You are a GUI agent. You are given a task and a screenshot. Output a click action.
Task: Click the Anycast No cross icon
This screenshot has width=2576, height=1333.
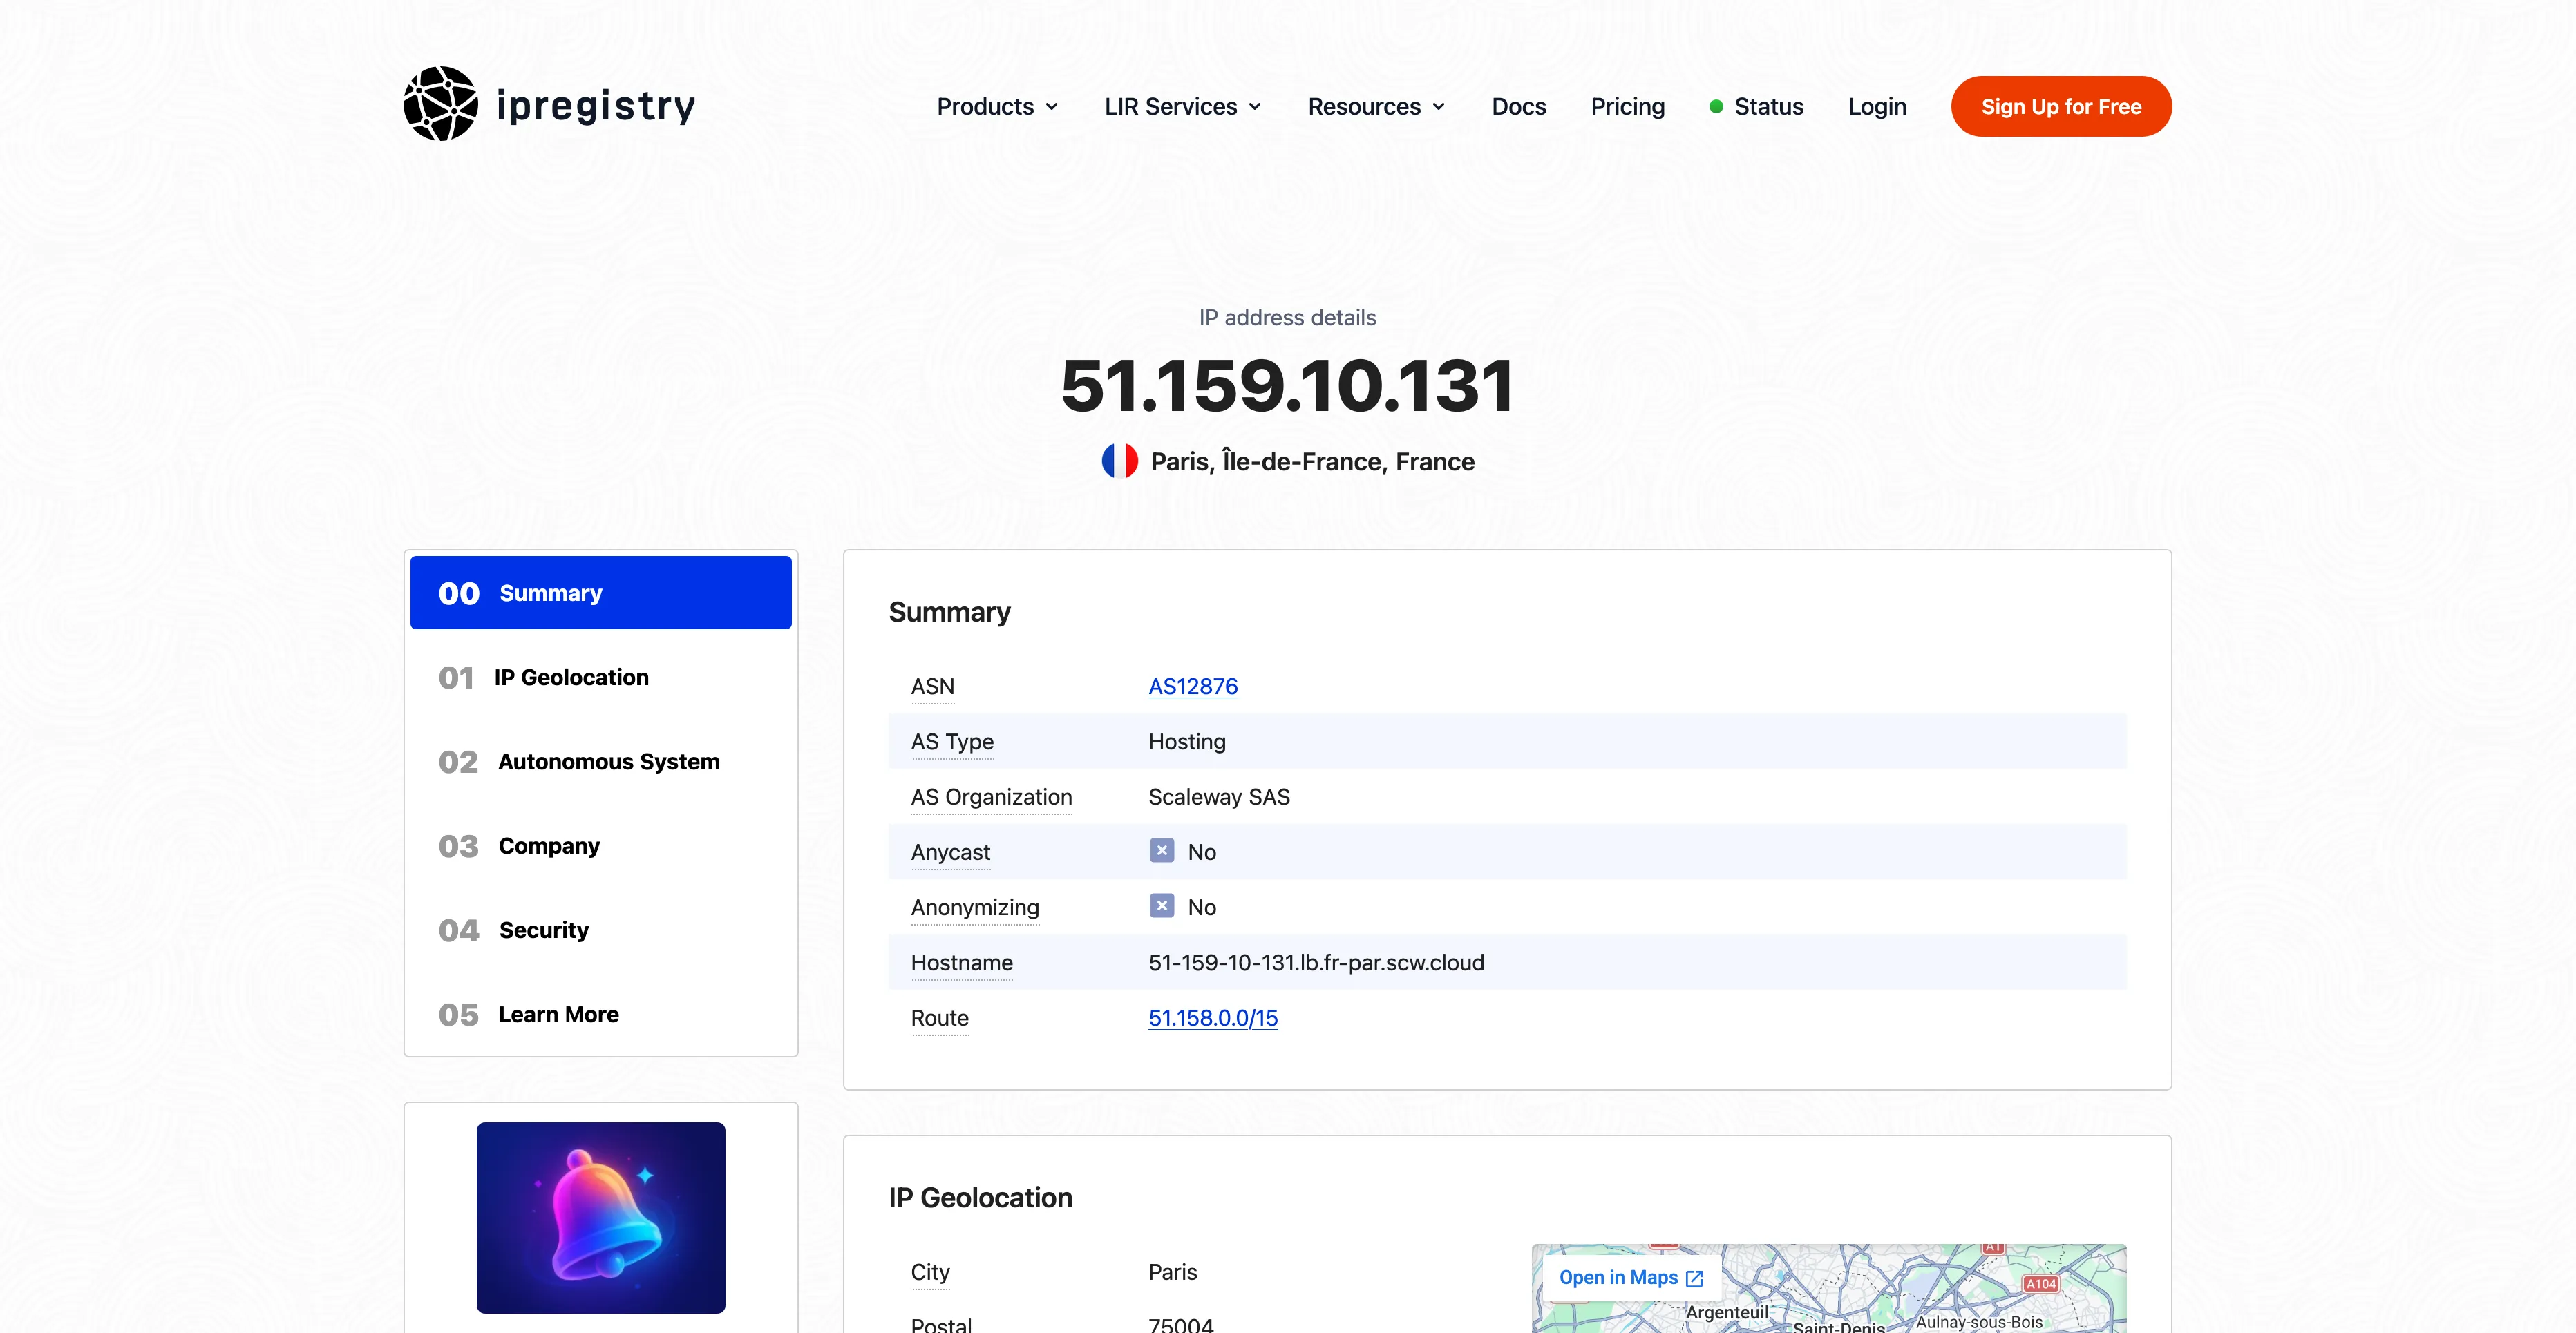click(1161, 850)
